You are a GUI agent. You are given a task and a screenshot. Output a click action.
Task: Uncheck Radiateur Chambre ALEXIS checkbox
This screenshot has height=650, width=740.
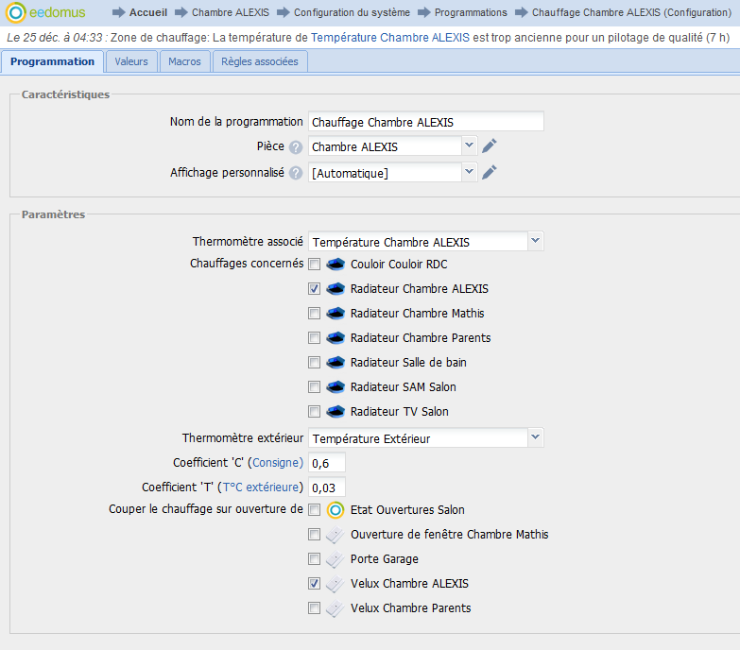click(314, 289)
